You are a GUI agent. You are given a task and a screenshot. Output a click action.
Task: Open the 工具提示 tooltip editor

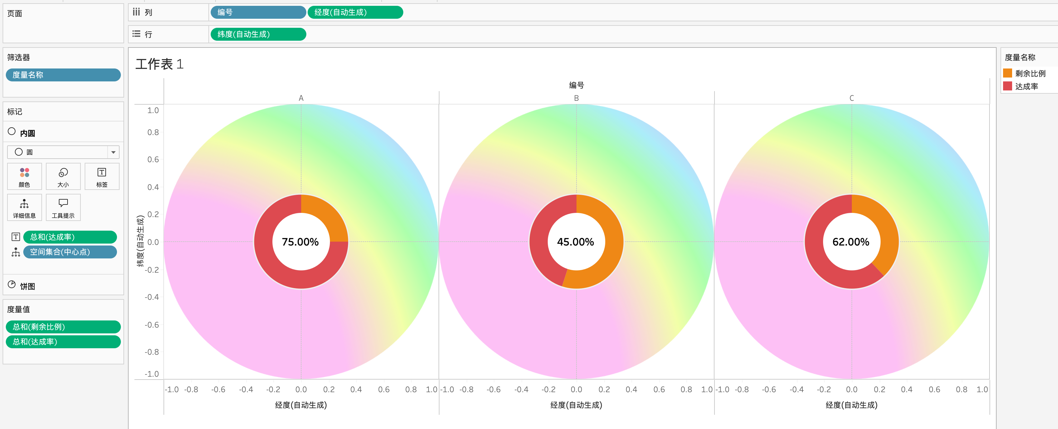(63, 208)
